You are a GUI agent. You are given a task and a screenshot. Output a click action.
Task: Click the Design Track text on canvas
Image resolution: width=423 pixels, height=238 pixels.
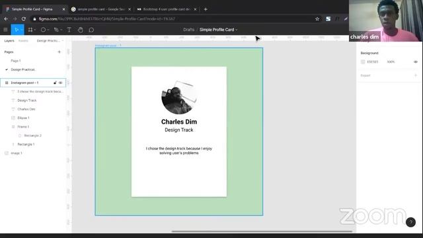(179, 130)
